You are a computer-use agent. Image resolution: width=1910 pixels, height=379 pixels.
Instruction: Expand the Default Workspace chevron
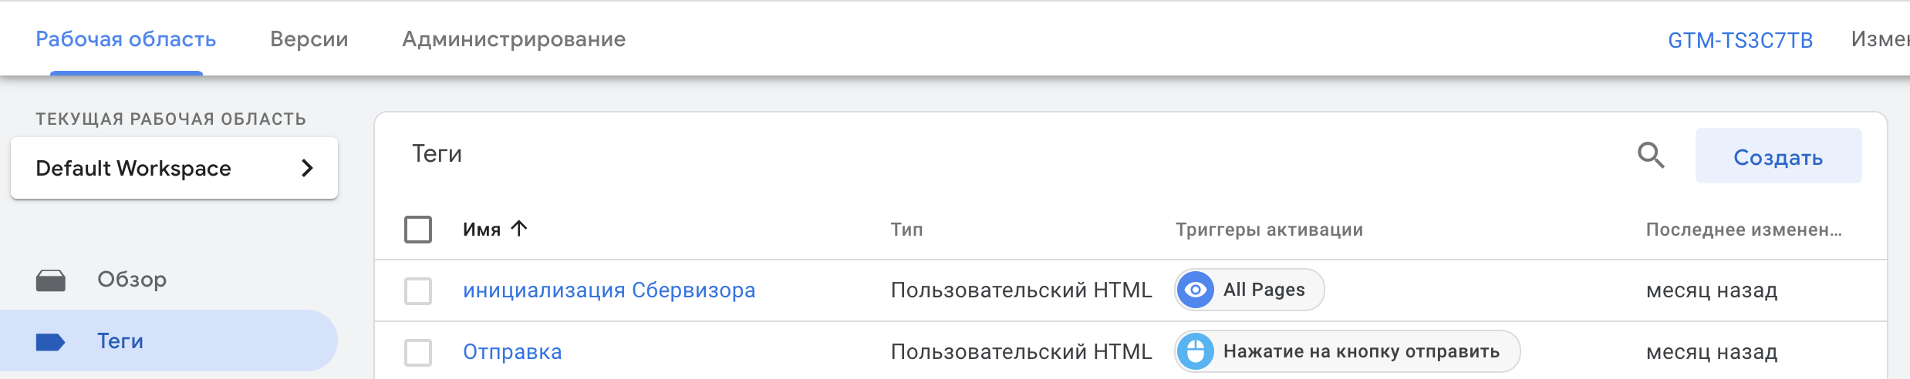[x=307, y=168]
